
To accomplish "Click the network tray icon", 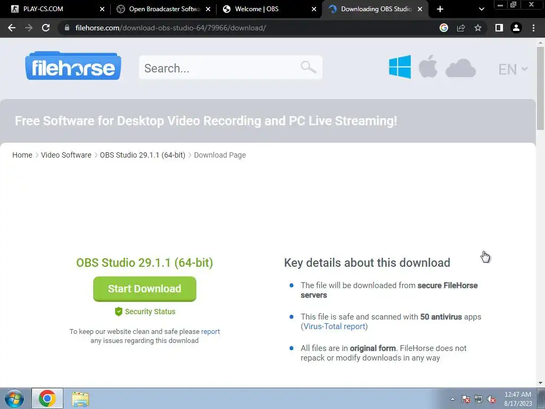I will 478,399.
